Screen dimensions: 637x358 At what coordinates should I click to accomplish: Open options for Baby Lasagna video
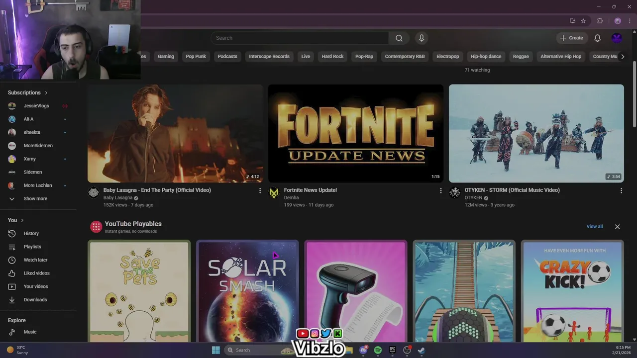pyautogui.click(x=260, y=190)
